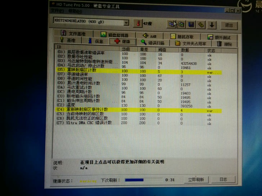Switch to the 随机存取 tab

tap(182, 36)
